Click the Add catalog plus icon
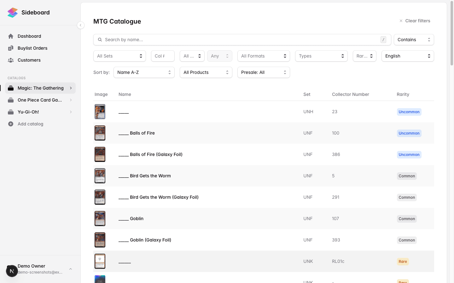454x283 pixels. [11, 124]
